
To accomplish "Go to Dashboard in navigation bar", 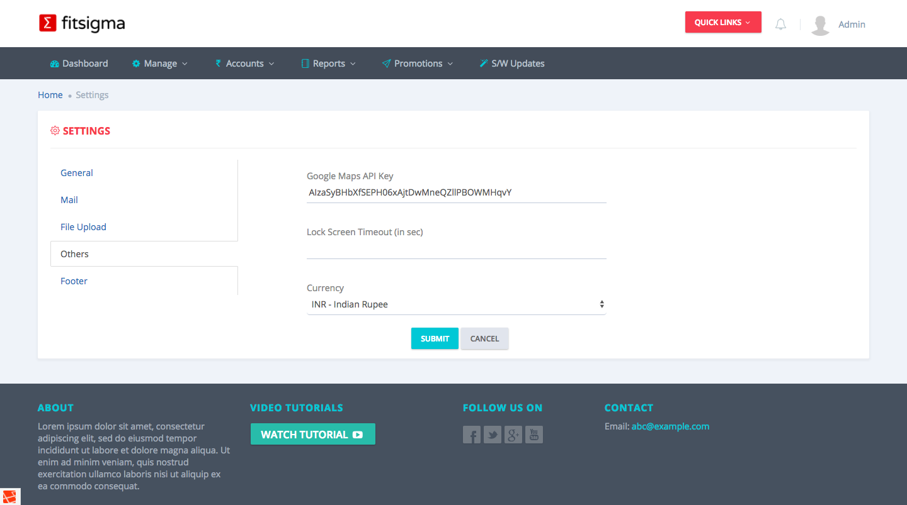I will (x=79, y=64).
